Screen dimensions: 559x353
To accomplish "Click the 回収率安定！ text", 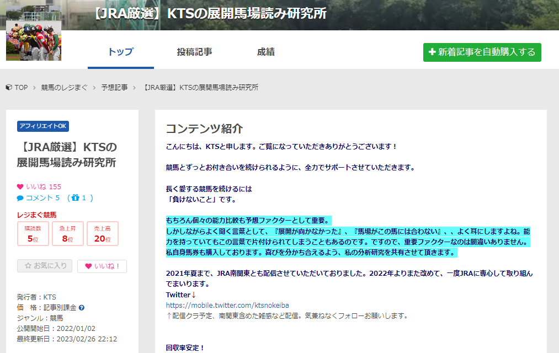I will pyautogui.click(x=185, y=347).
